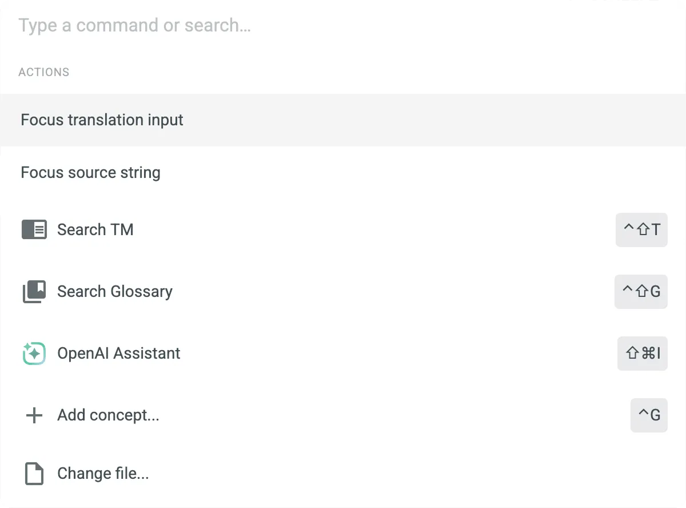Click the Shift-Command-I shortcut badge
Image resolution: width=686 pixels, height=508 pixels.
tap(643, 354)
